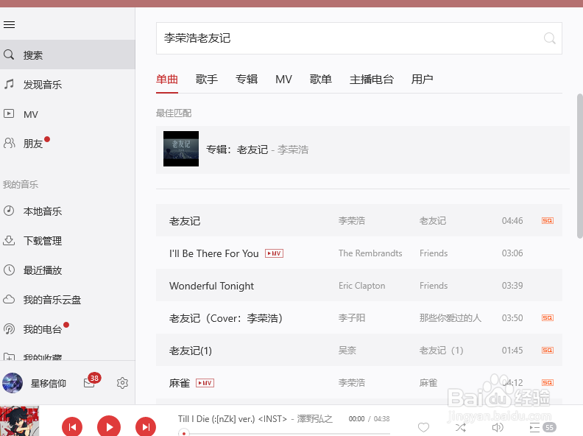Click artist Eric Clapton

coord(361,285)
